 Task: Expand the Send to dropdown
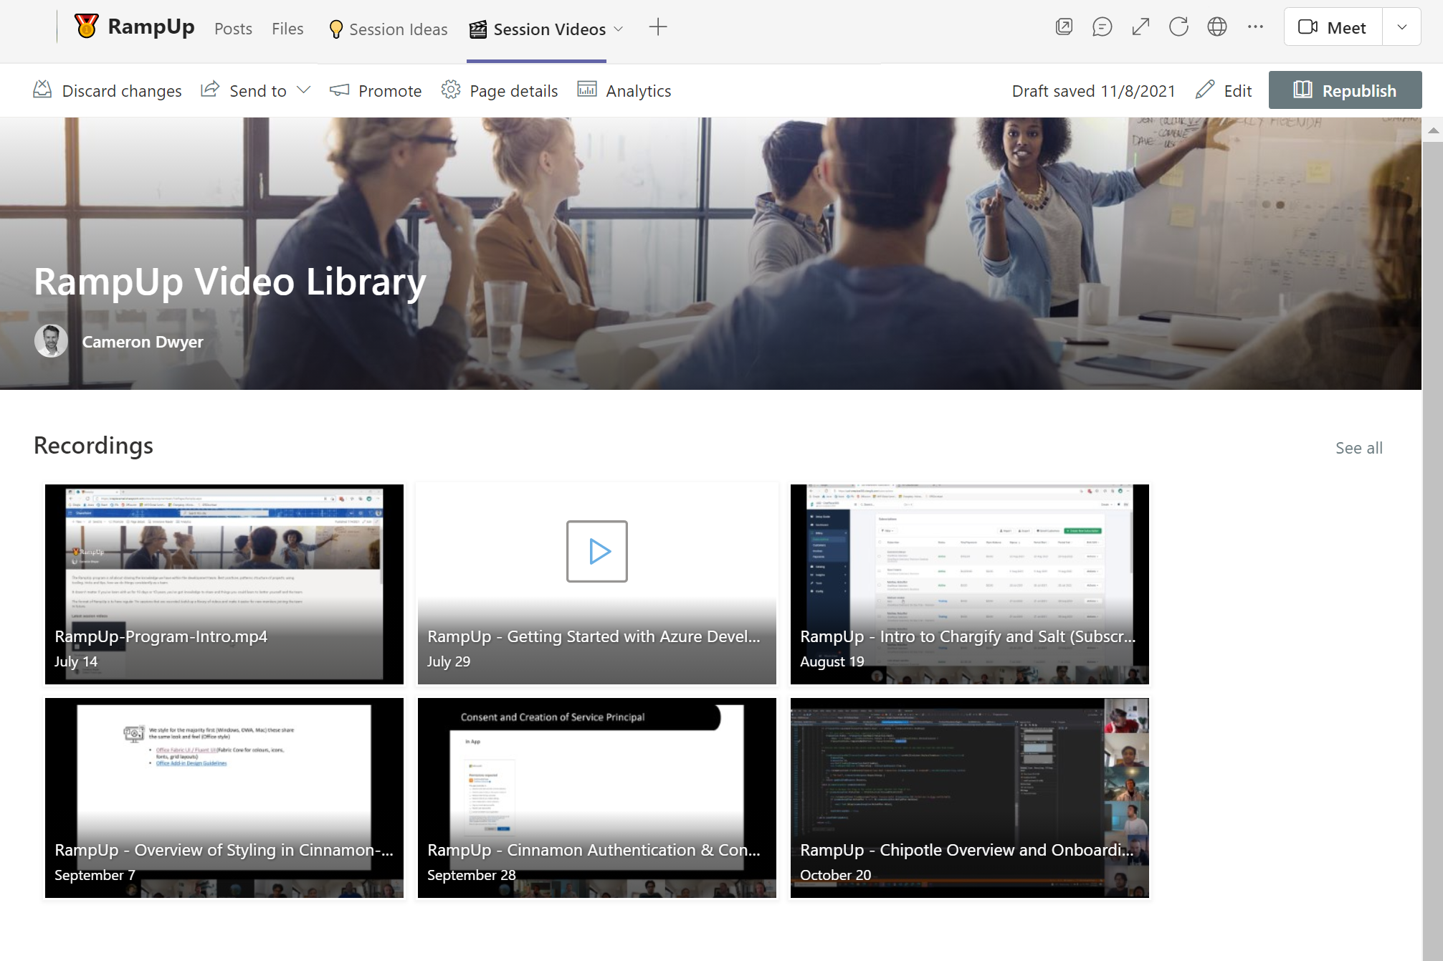click(303, 90)
